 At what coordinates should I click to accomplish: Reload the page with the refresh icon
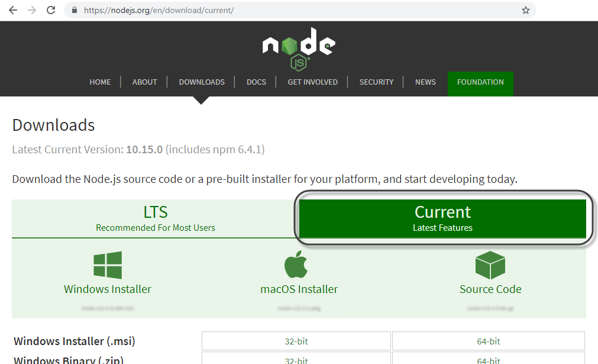[x=51, y=10]
